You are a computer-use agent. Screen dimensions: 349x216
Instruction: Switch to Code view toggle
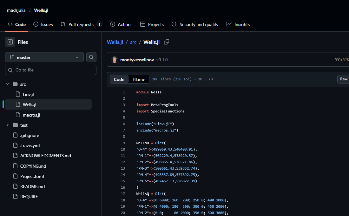(119, 79)
